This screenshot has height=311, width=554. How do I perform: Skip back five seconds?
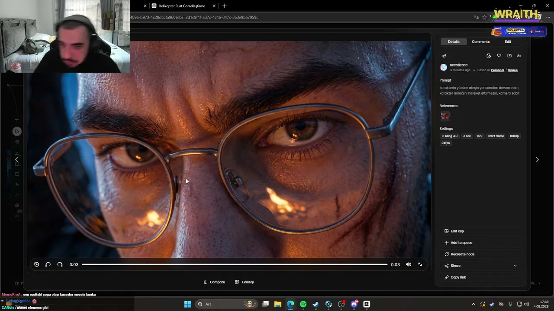click(x=48, y=264)
